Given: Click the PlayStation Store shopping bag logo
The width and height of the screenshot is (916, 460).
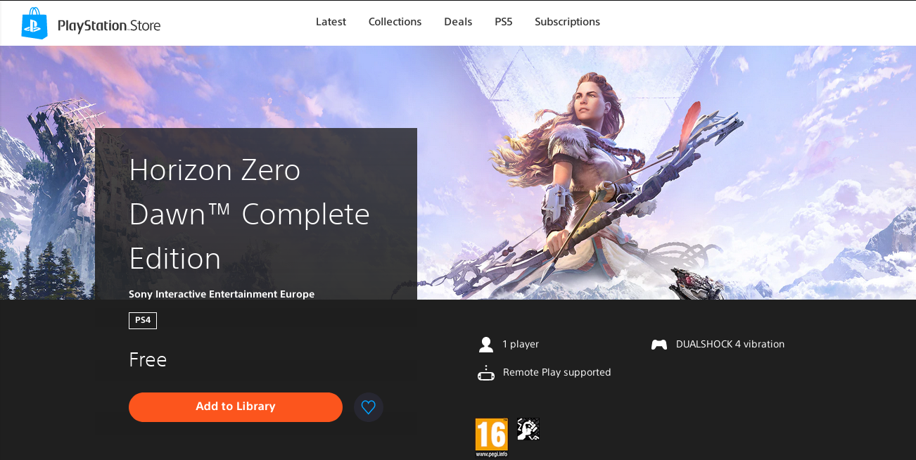Looking at the screenshot, I should (34, 23).
